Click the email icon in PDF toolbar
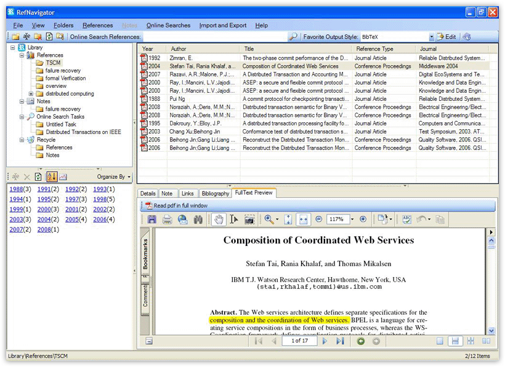The image size is (505, 367). coord(183,219)
